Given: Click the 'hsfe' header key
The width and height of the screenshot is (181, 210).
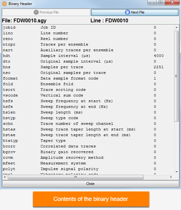Looking at the screenshot, I should coord(8,107).
